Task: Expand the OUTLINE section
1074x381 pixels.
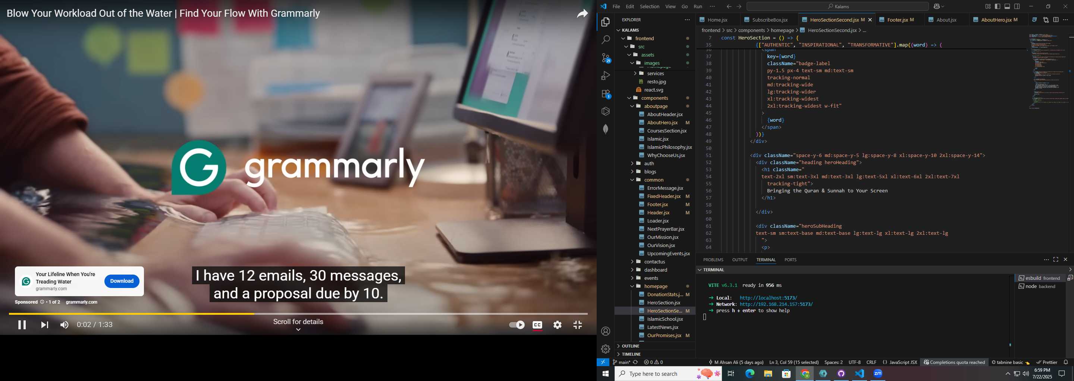Action: pyautogui.click(x=654, y=346)
